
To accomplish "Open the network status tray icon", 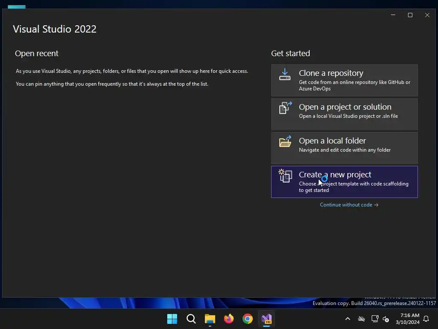I will tap(375, 319).
